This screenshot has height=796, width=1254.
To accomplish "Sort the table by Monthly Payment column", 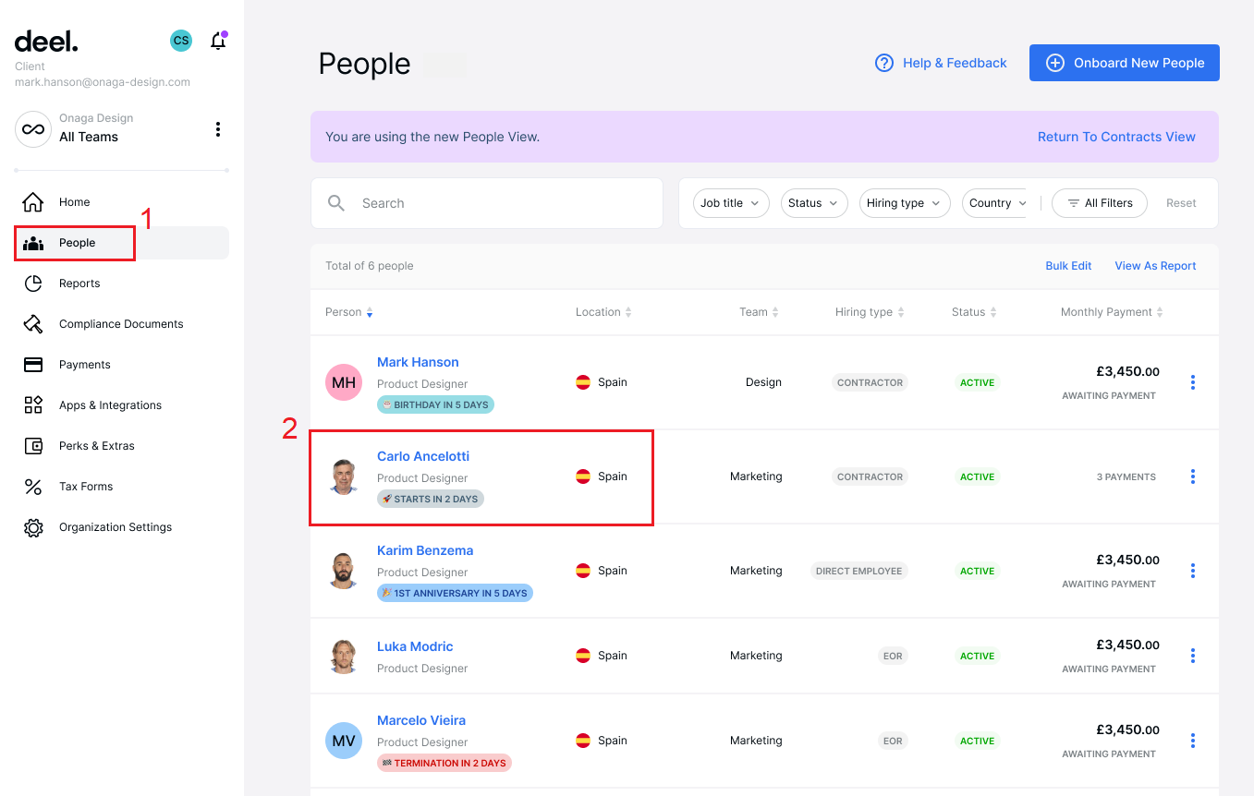I will pyautogui.click(x=1112, y=312).
